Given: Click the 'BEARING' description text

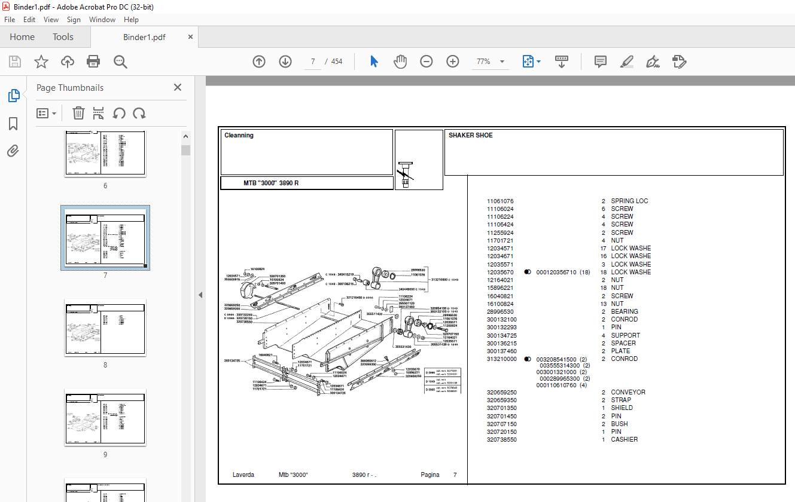Looking at the screenshot, I should click(625, 312).
